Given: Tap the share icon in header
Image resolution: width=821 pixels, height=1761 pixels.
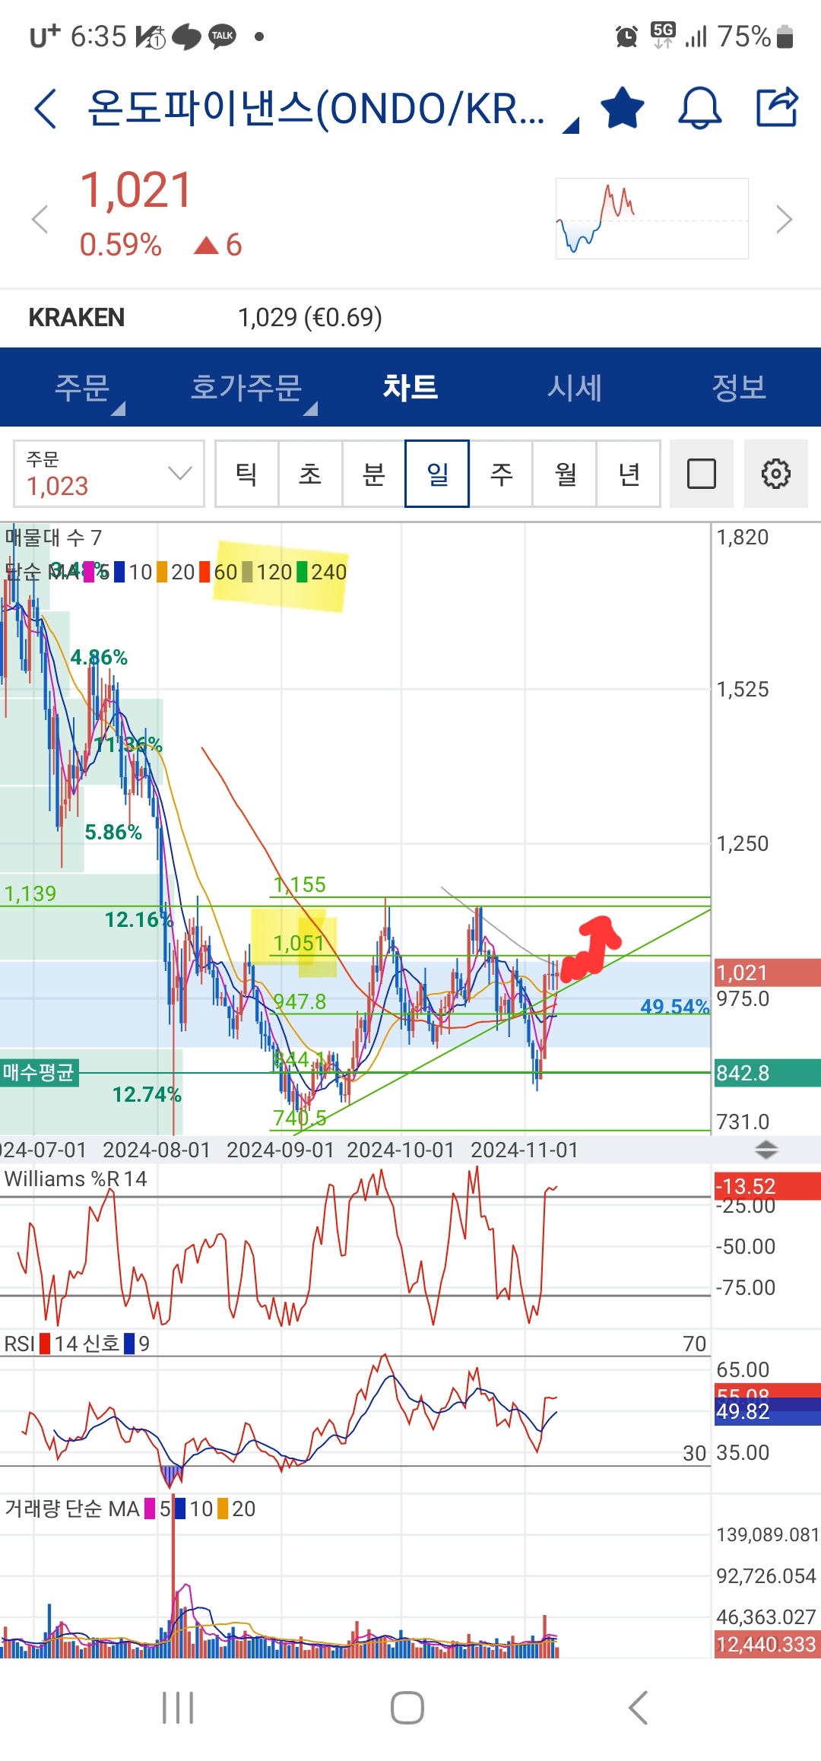Looking at the screenshot, I should [x=777, y=107].
